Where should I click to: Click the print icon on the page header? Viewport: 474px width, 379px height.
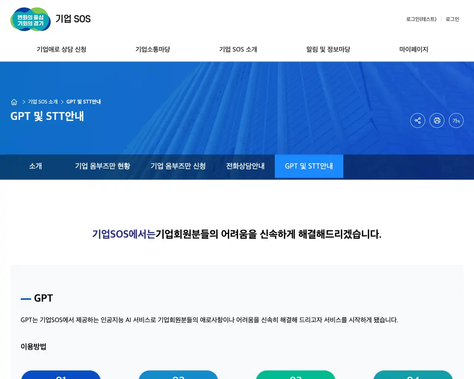point(437,120)
